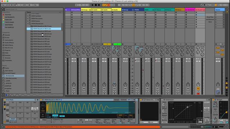230x129 pixels.
Task: Toggle the metronome in the control bar
Action: tap(29, 5)
